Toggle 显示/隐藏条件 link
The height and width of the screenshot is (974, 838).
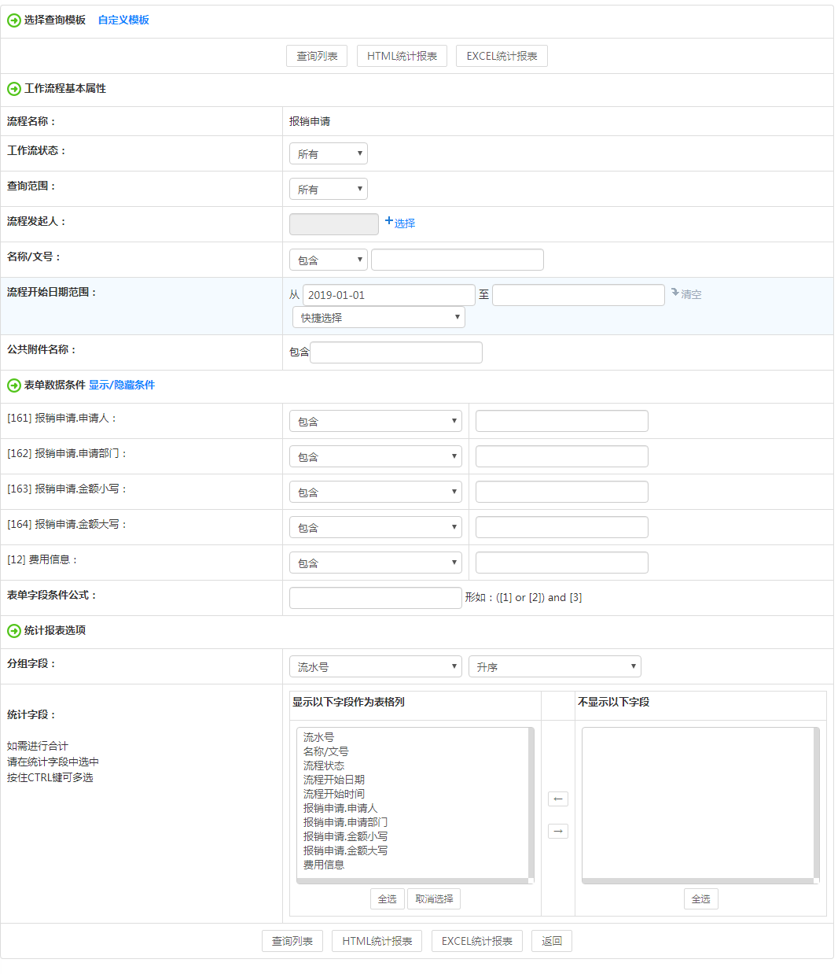coord(122,386)
